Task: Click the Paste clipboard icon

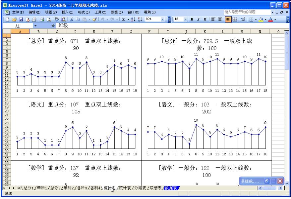Action: 85,19
